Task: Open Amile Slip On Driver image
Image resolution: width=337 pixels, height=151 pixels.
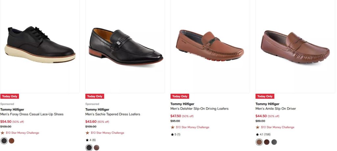Action: 295,46
